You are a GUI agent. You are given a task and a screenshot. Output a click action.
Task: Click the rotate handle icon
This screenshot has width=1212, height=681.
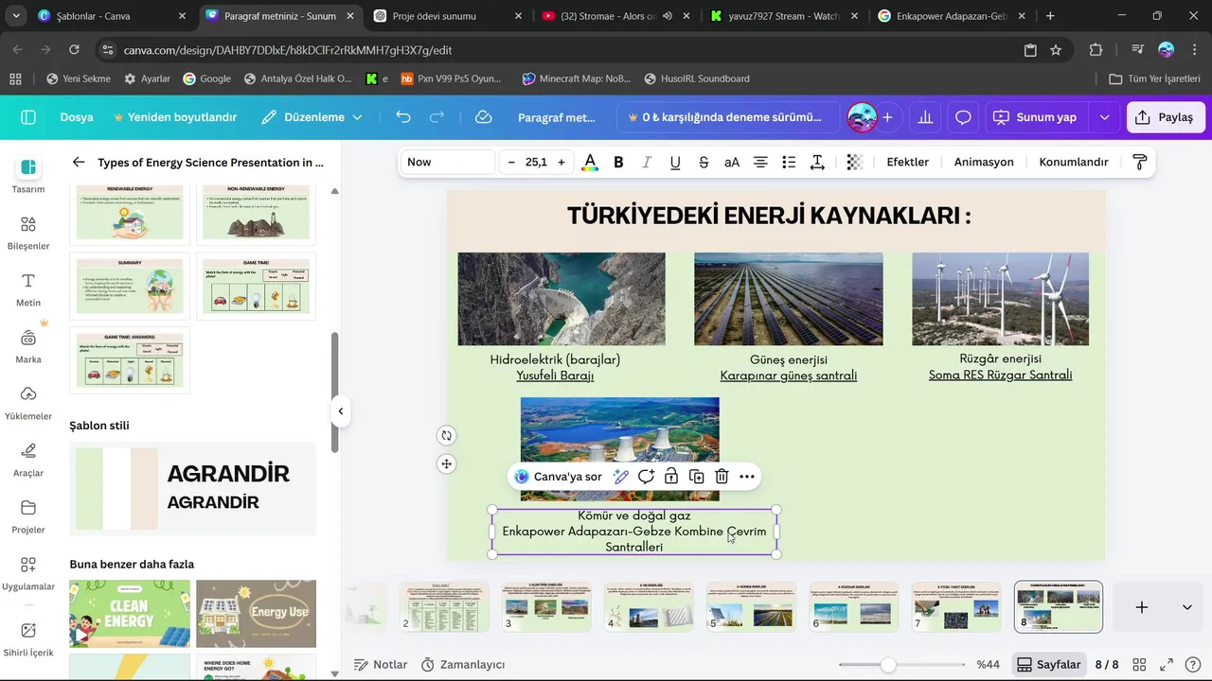click(447, 436)
